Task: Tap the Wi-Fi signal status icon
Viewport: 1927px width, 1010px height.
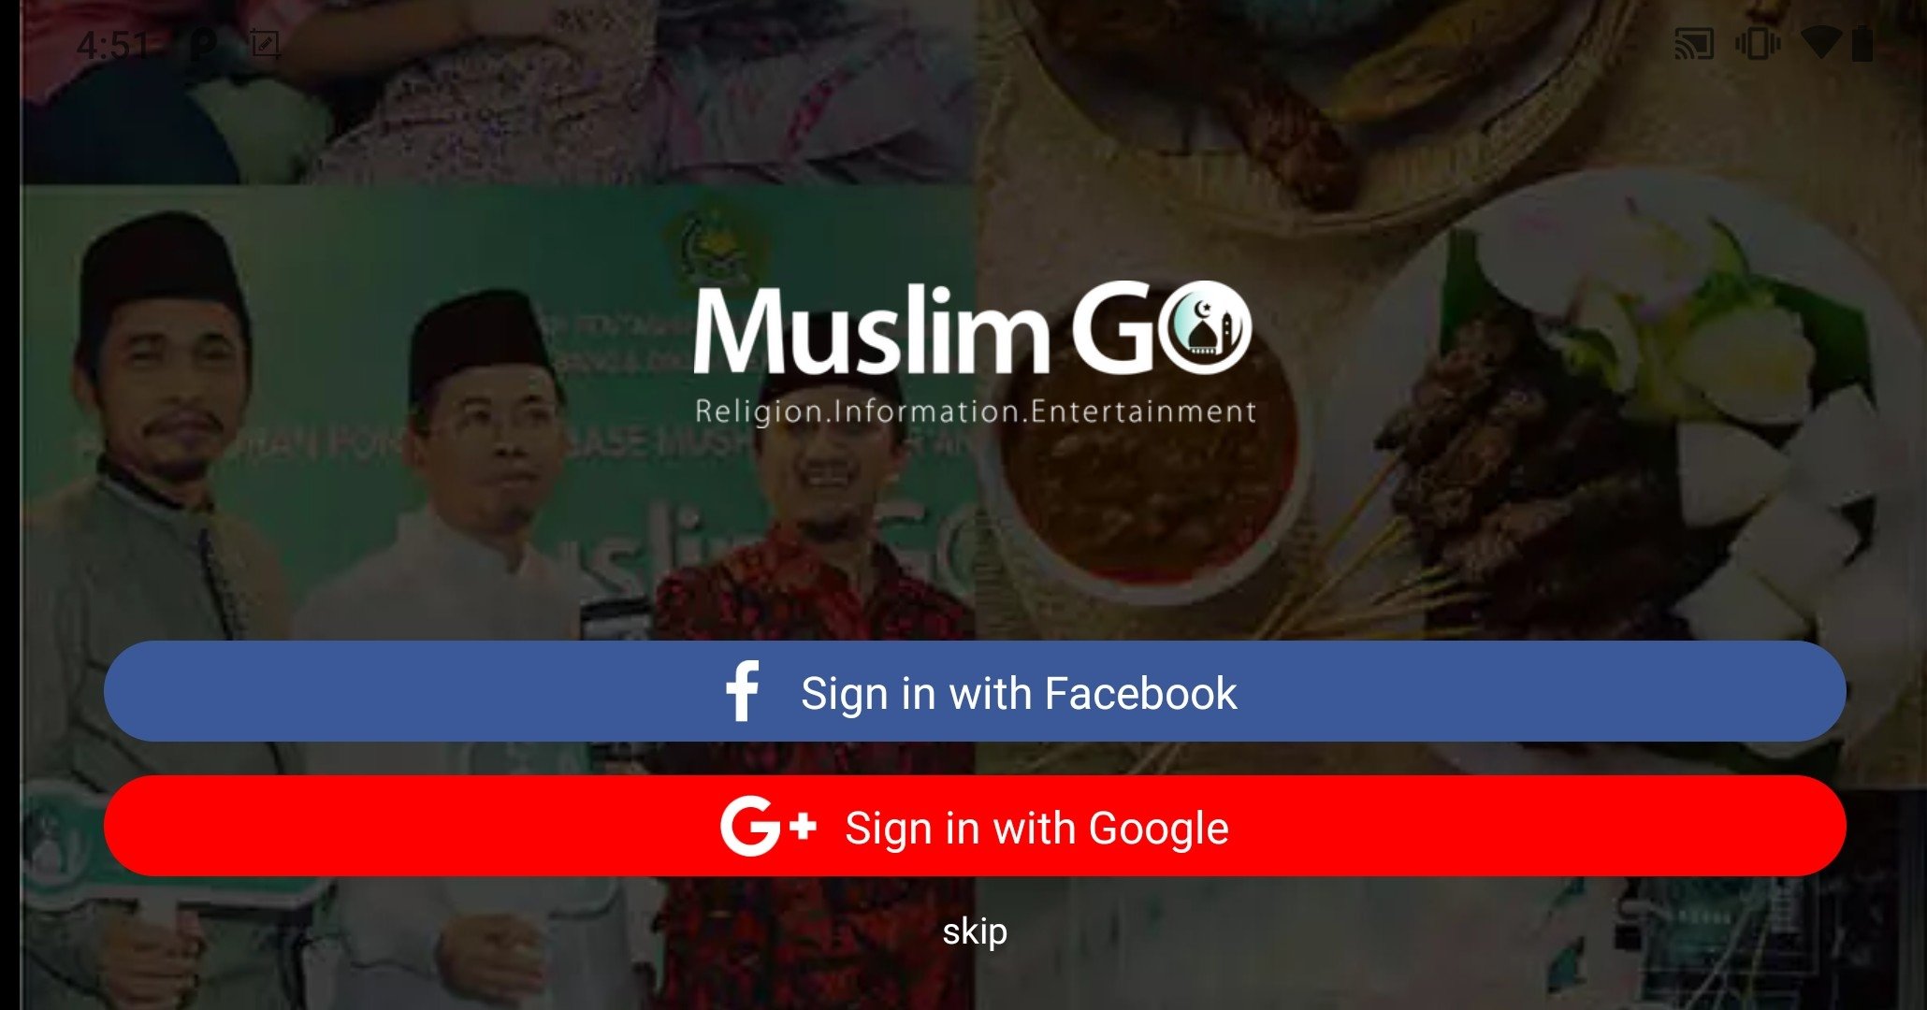Action: [1819, 43]
